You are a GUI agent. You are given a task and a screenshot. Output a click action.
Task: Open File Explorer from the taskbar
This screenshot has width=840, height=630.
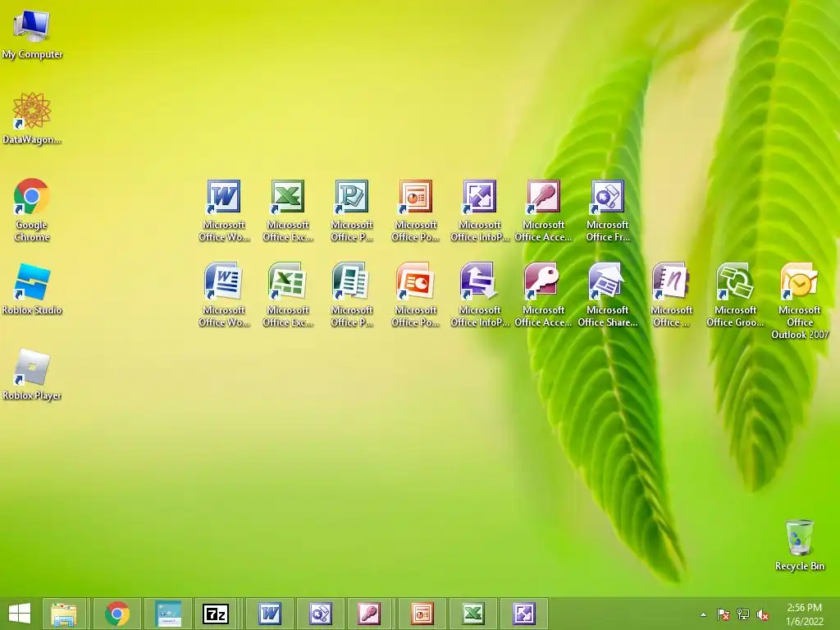[x=64, y=614]
